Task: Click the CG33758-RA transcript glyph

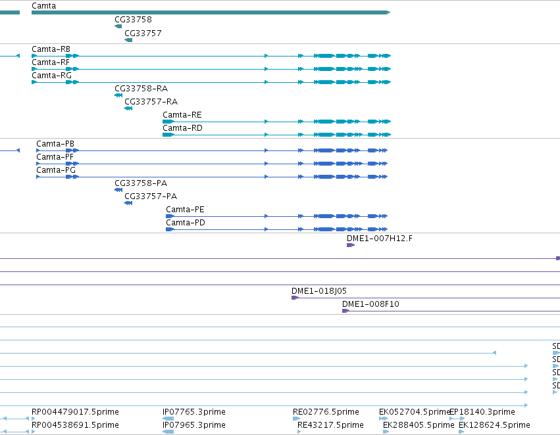Action: point(118,95)
